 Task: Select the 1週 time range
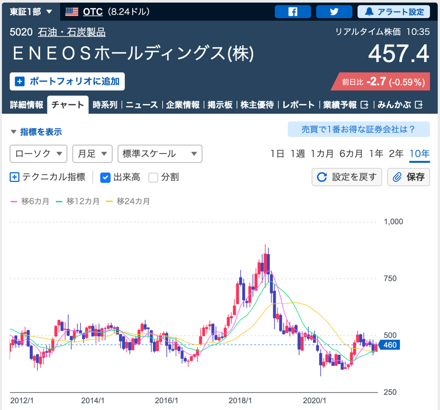[x=298, y=154]
